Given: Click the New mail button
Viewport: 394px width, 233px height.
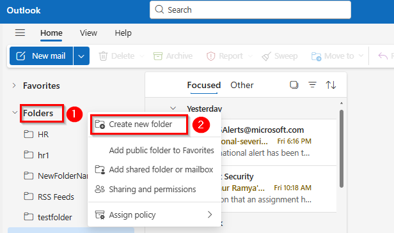Looking at the screenshot, I should (41, 56).
